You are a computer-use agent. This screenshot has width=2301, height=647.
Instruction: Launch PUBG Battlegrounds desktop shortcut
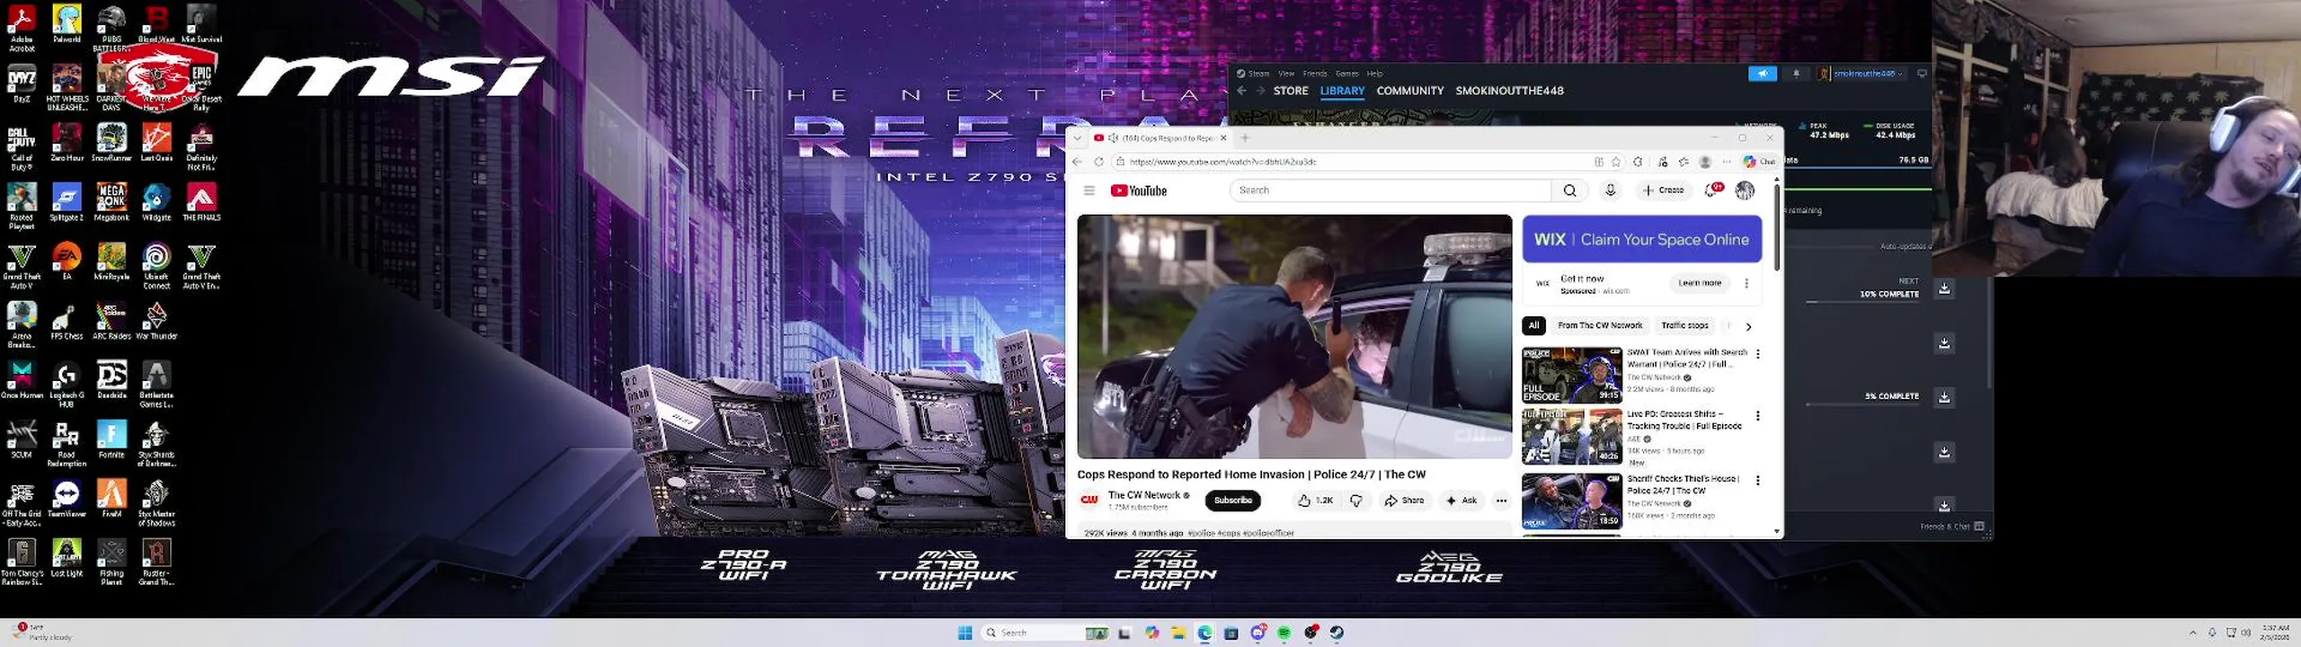coord(111,27)
